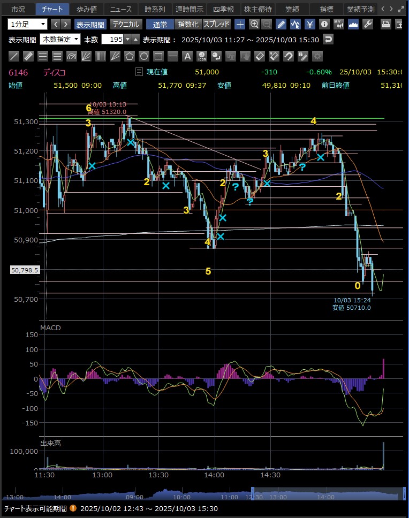Open chart settings wrench icon
409x518 pixels.
tap(368, 24)
